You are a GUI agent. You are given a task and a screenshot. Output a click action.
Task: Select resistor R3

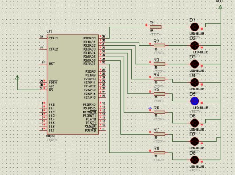[159, 64]
